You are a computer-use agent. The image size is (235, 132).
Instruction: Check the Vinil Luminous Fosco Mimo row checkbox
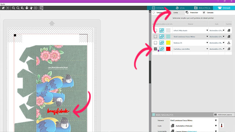click(x=155, y=37)
